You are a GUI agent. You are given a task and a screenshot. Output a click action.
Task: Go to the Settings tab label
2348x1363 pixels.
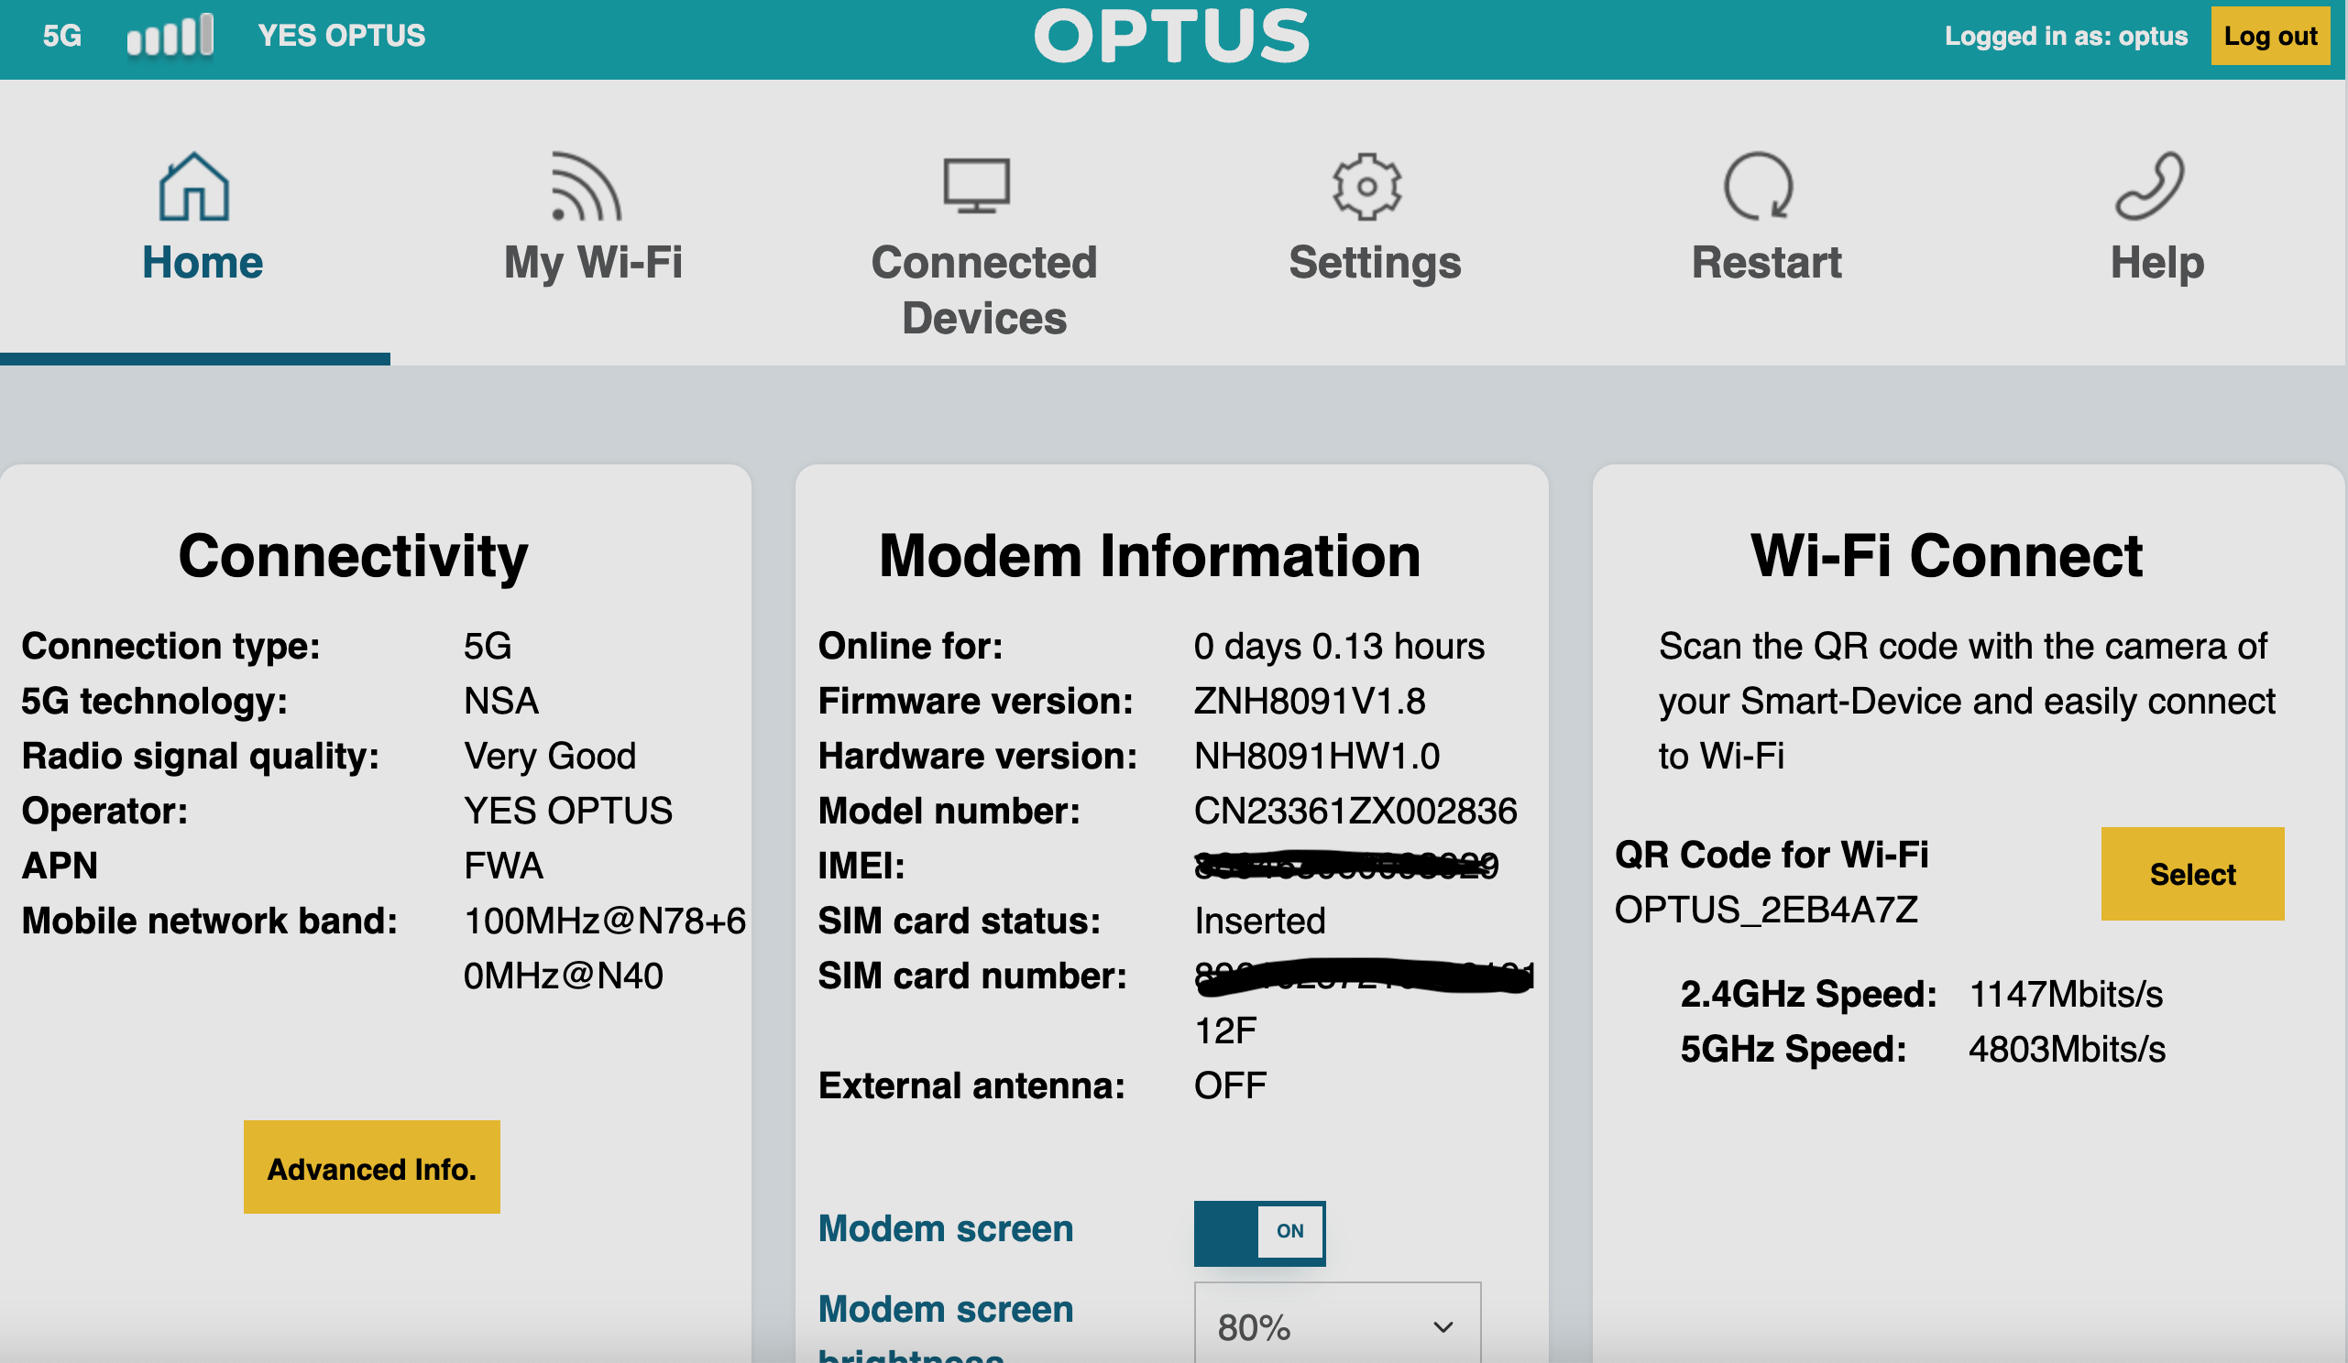pyautogui.click(x=1375, y=262)
